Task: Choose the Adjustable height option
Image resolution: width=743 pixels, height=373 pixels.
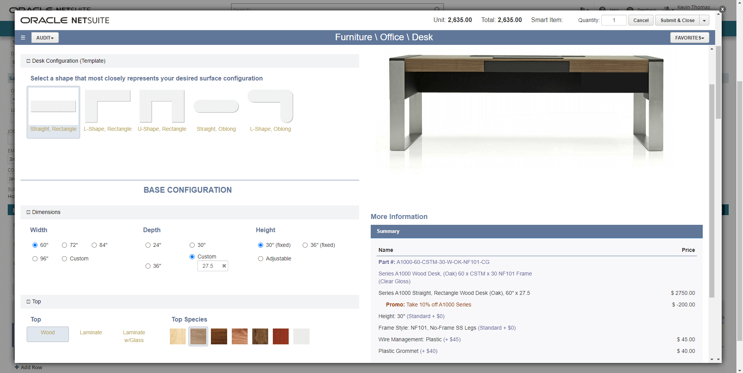Action: point(260,258)
